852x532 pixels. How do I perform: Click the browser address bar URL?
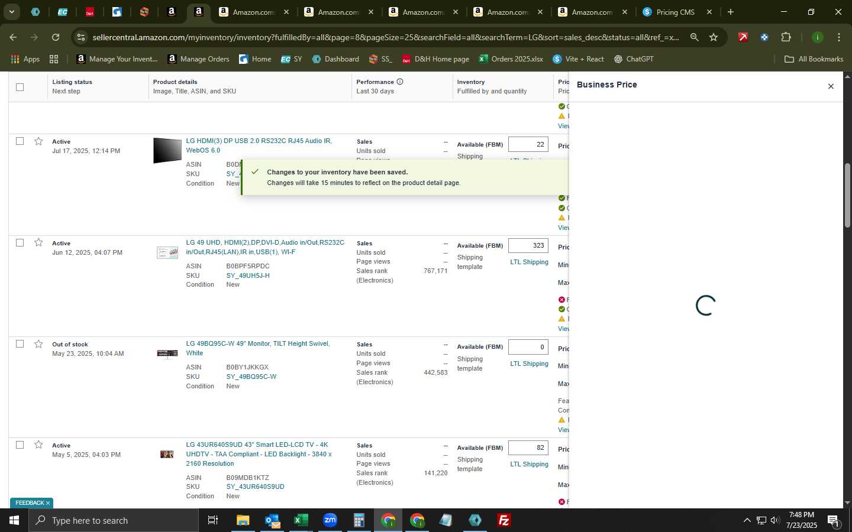[x=386, y=37]
